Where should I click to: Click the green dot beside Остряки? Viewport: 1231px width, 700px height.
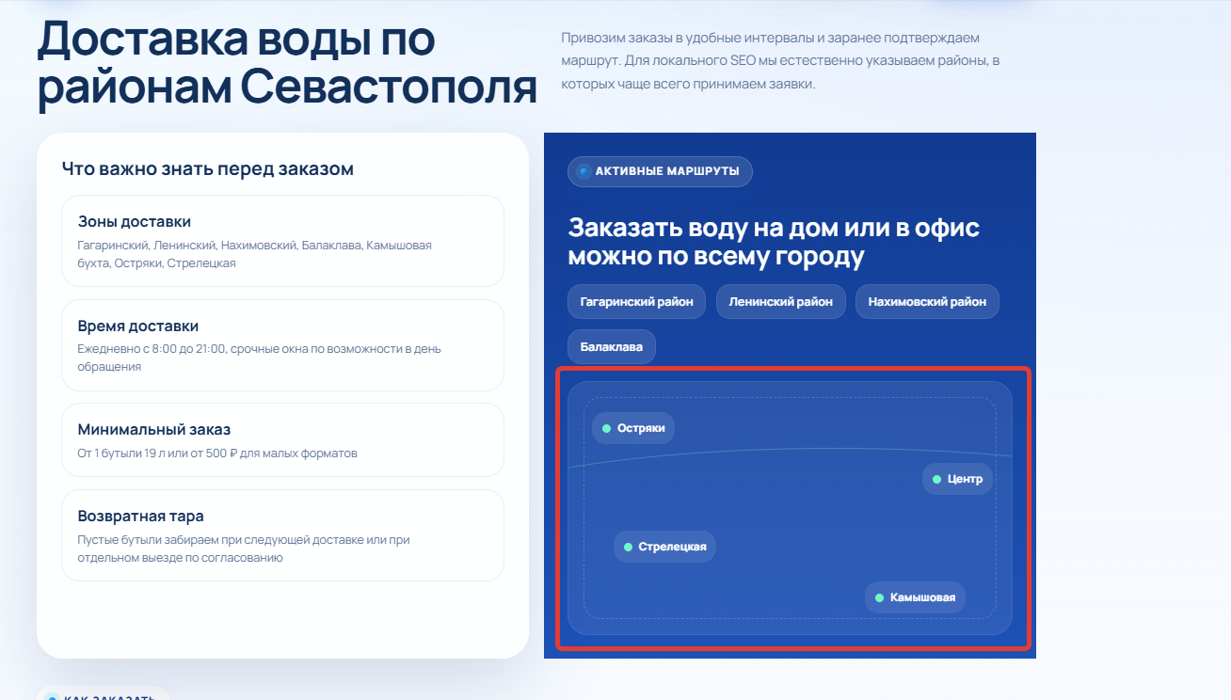click(x=607, y=428)
